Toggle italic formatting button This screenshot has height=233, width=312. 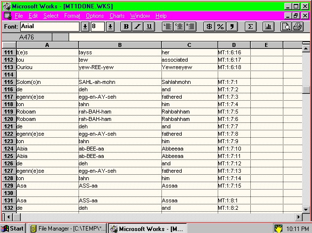[138, 27]
